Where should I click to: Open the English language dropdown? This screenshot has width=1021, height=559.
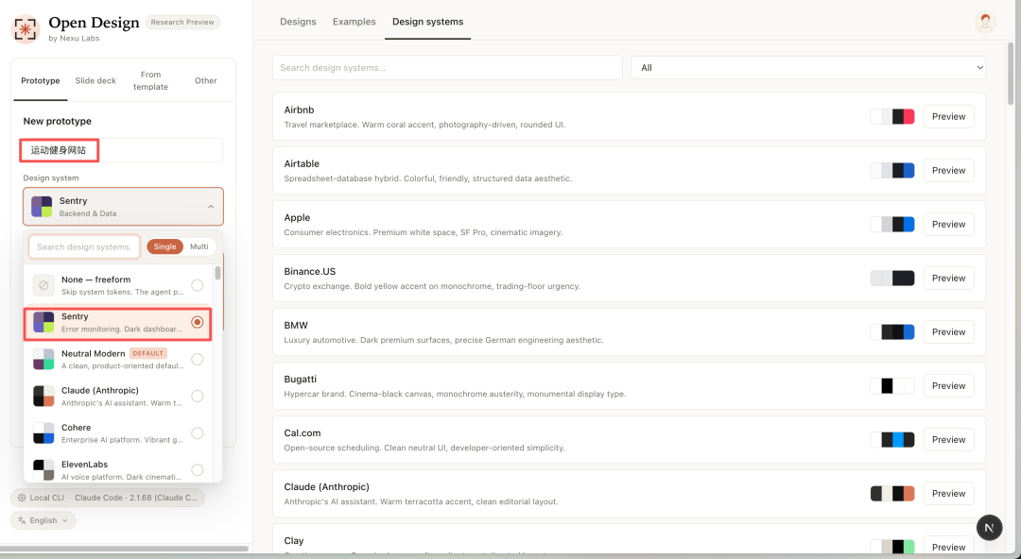tap(43, 520)
